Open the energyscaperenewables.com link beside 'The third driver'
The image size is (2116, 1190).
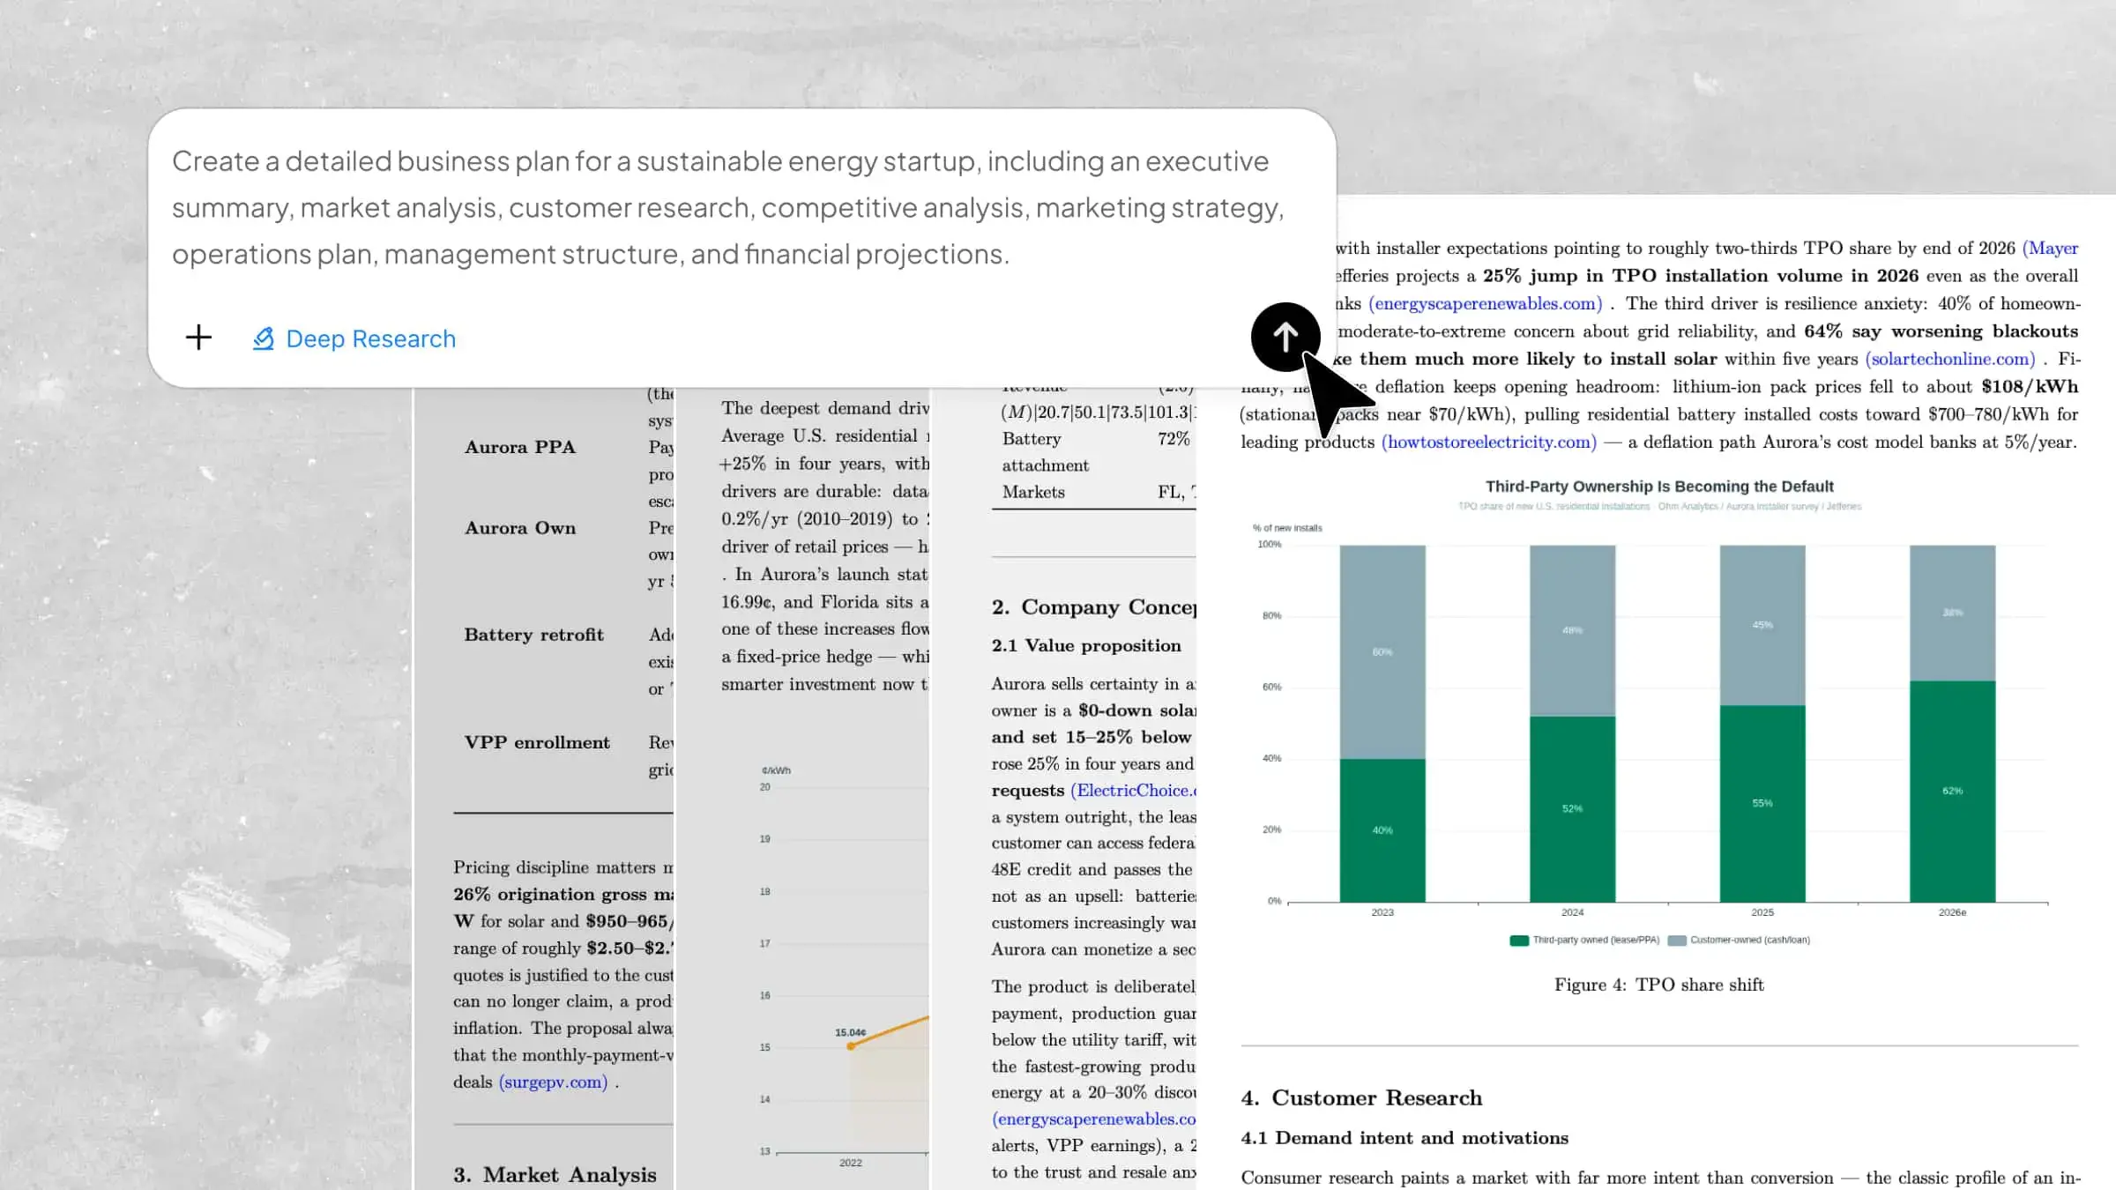1485,303
